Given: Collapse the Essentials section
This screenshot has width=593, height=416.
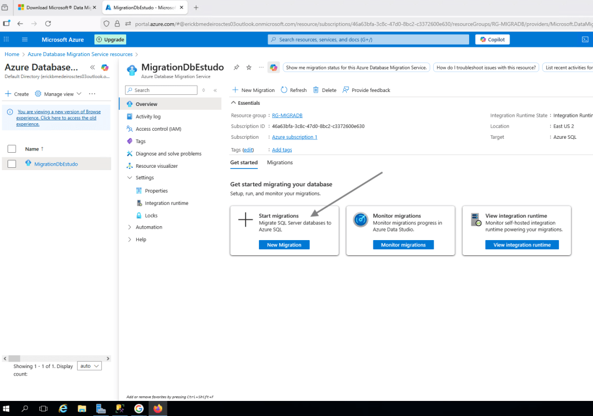Looking at the screenshot, I should pos(234,103).
